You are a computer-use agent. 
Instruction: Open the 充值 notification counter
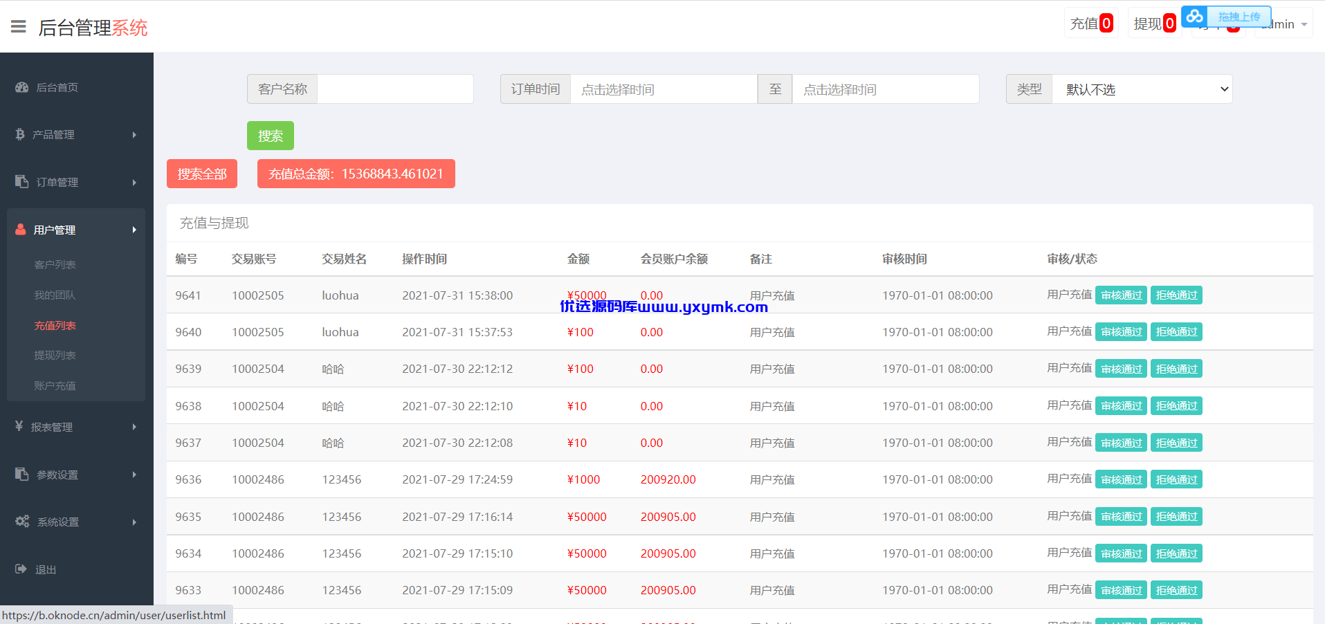(x=1091, y=24)
